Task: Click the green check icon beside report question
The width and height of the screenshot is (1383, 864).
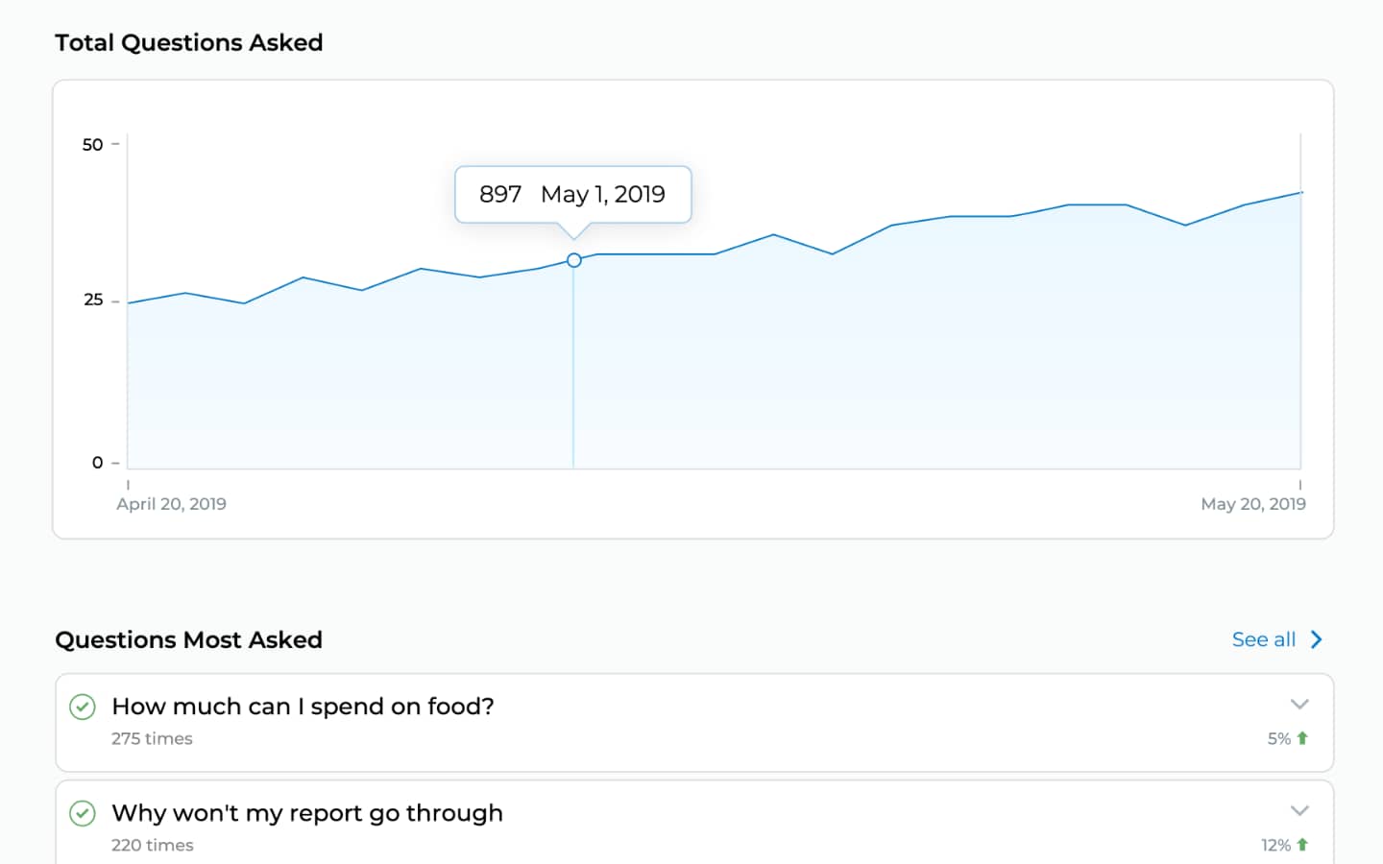Action: [83, 814]
